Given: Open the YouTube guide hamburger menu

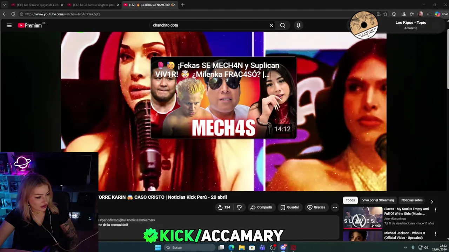Looking at the screenshot, I should (x=9, y=25).
